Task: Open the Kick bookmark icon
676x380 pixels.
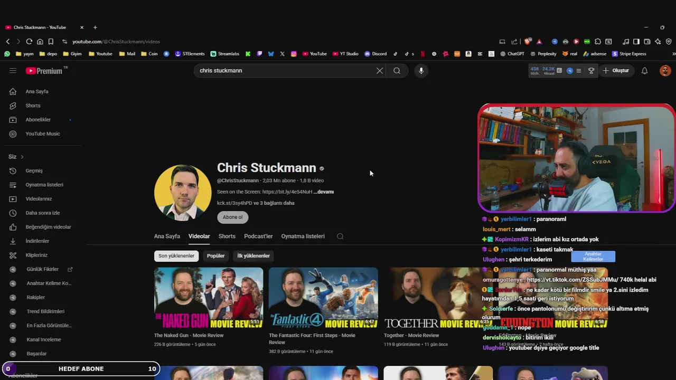Action: pos(248,54)
